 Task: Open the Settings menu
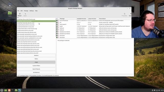point(32,11)
